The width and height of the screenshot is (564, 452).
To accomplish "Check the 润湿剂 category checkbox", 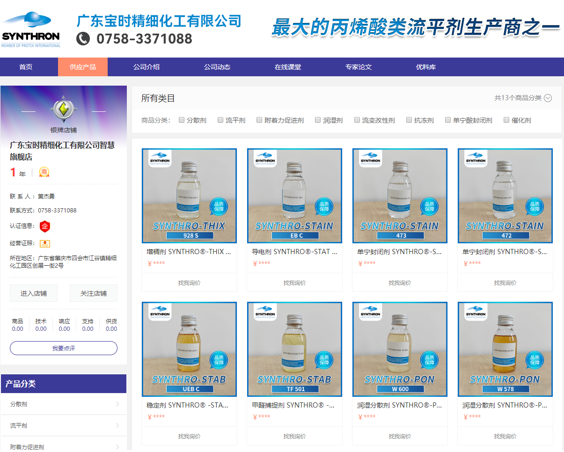I will tap(318, 120).
